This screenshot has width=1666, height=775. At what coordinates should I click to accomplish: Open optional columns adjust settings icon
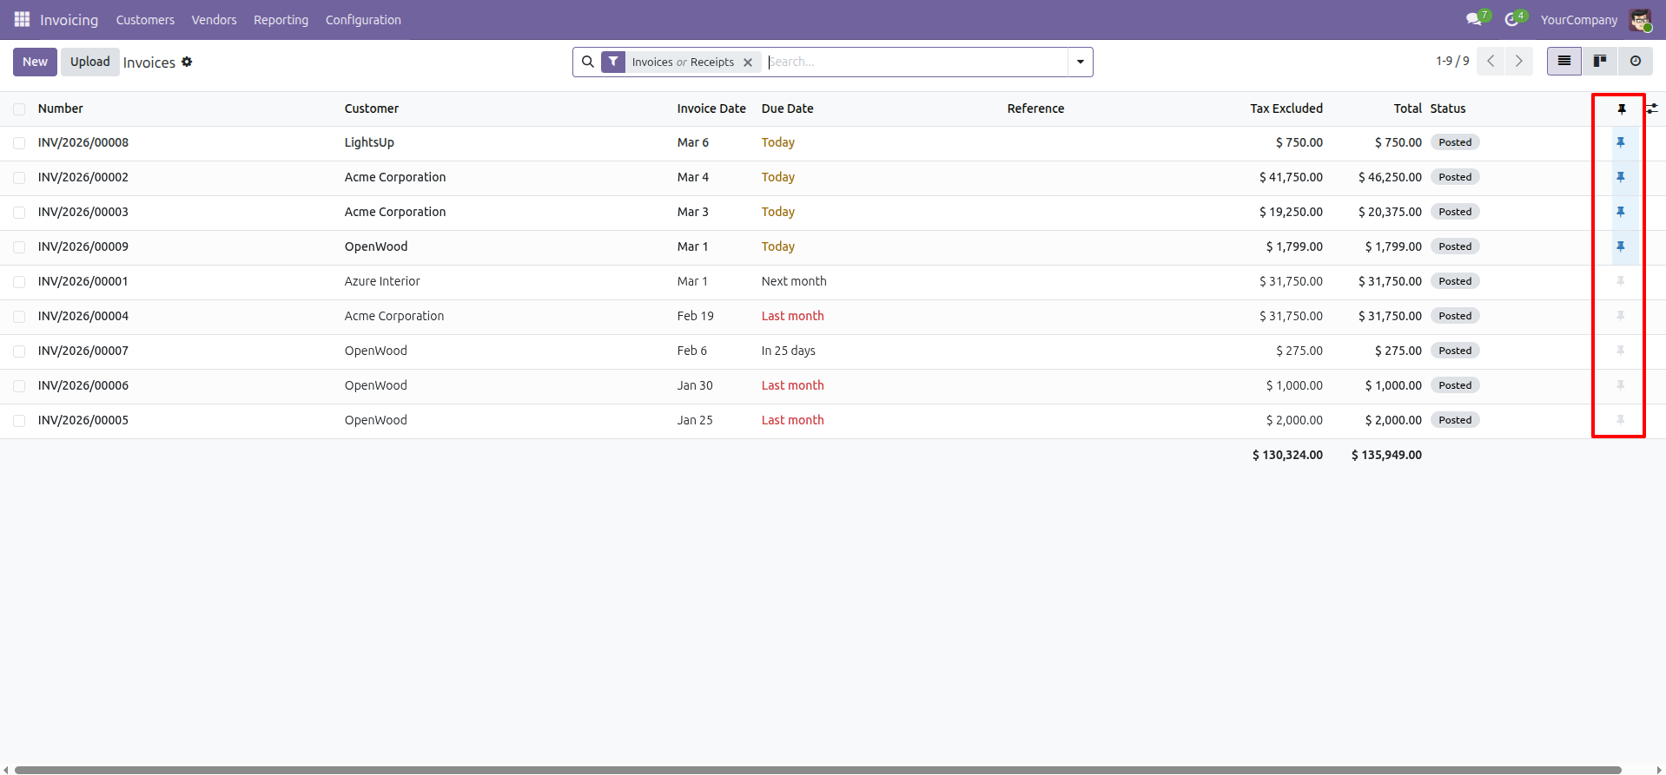(1652, 108)
